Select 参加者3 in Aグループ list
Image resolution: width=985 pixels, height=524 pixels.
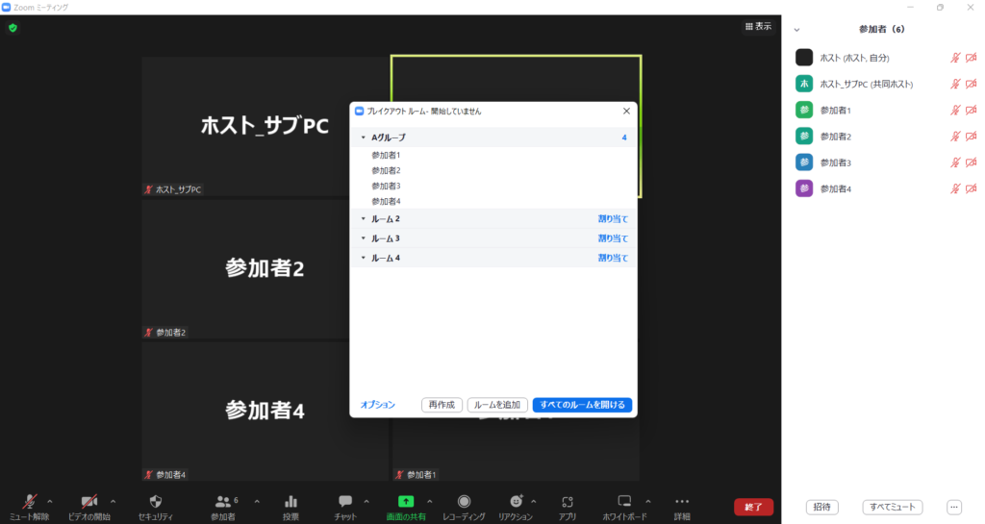(386, 186)
